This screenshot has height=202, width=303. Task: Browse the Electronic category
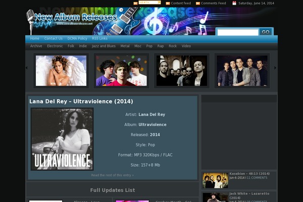tap(55, 46)
